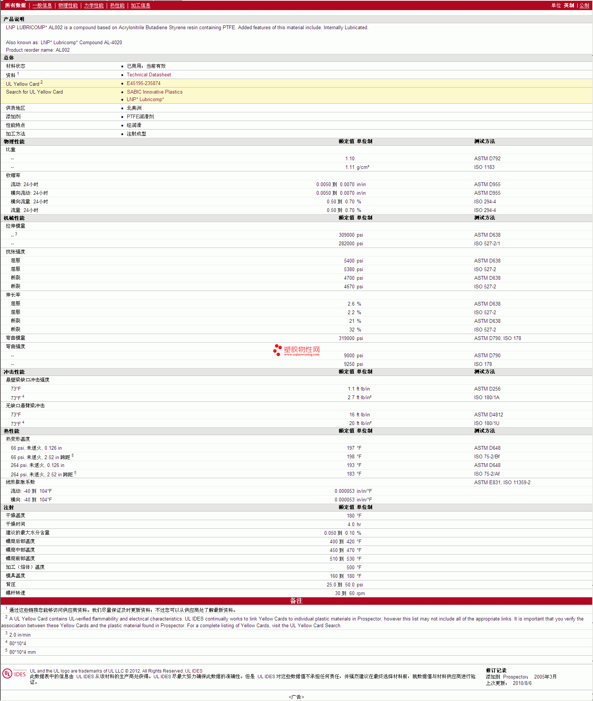Select the 干燥温度 180 °F value
593x701 pixels.
pyautogui.click(x=354, y=516)
